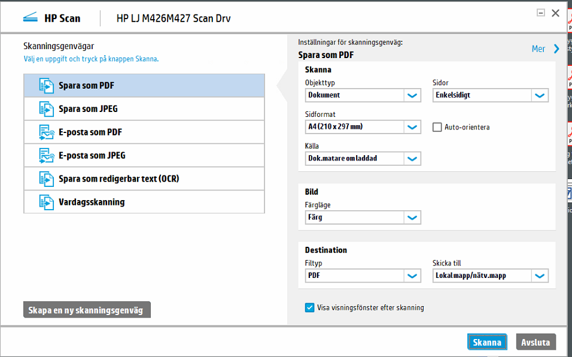The image size is (572, 357).
Task: Click Skapa en ny skanningsgenväg
Action: 86,310
